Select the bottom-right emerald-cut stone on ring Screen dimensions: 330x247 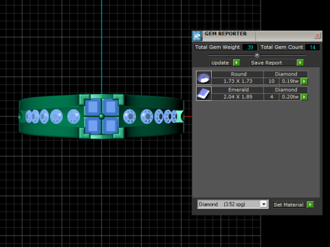click(x=111, y=126)
